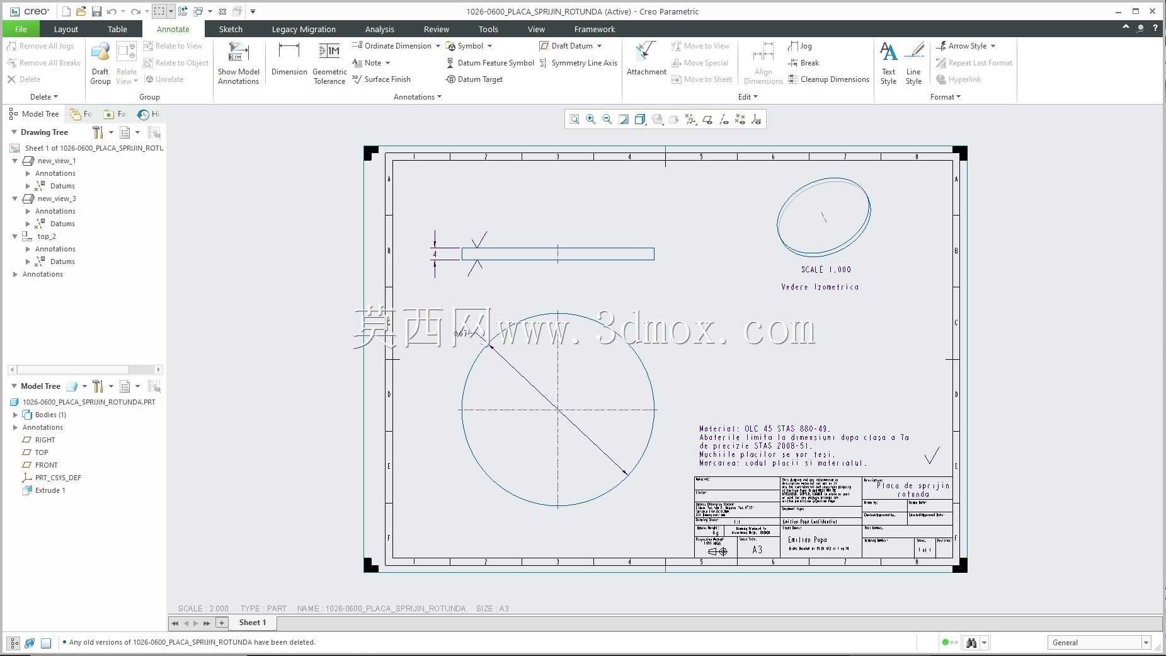This screenshot has width=1166, height=656.
Task: Open the Find binoculars tool in status bar
Action: pyautogui.click(x=971, y=643)
